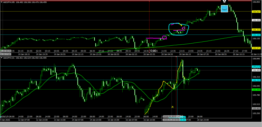Open the AUDJPY#,H1 chart dropdown arrow
This screenshot has width=262, height=127.
pyautogui.click(x=2, y=58)
